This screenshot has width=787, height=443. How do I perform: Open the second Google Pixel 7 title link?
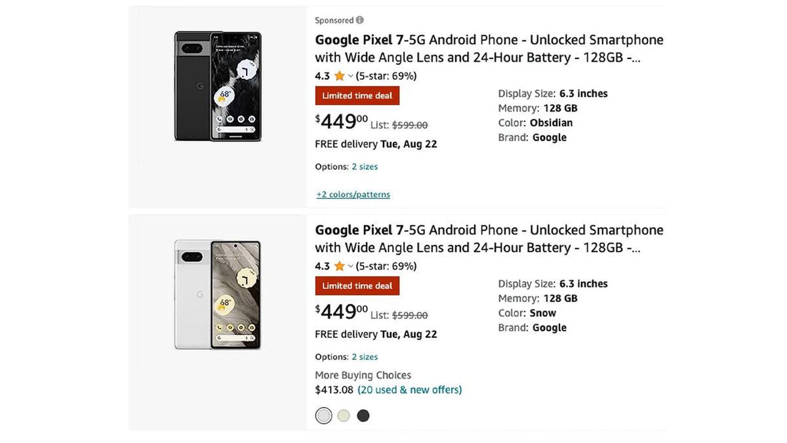click(489, 239)
